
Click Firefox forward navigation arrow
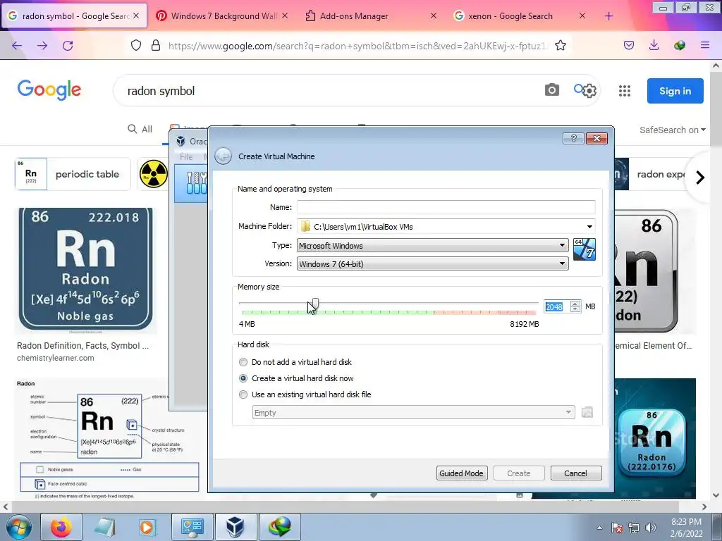point(42,46)
